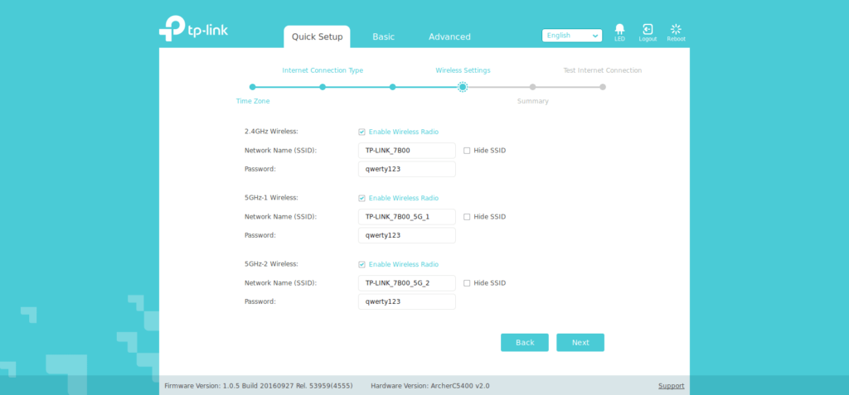Select the Quick Setup tab
The height and width of the screenshot is (395, 849).
coord(317,36)
